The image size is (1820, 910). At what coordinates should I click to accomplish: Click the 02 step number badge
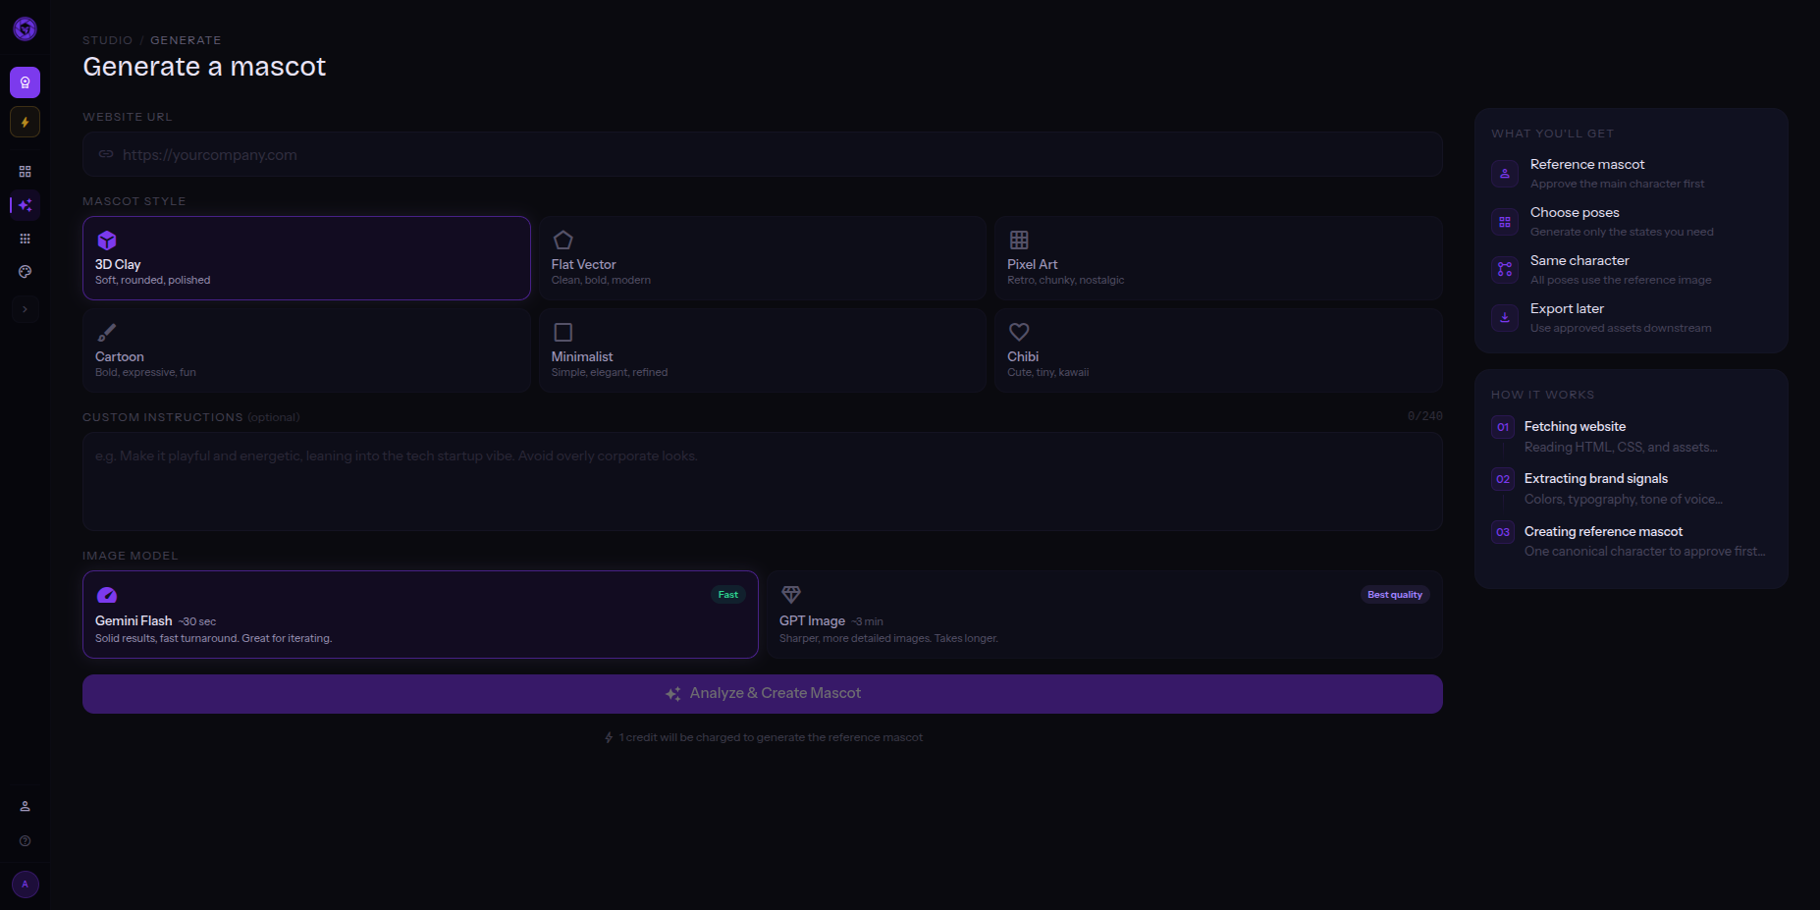(1503, 479)
